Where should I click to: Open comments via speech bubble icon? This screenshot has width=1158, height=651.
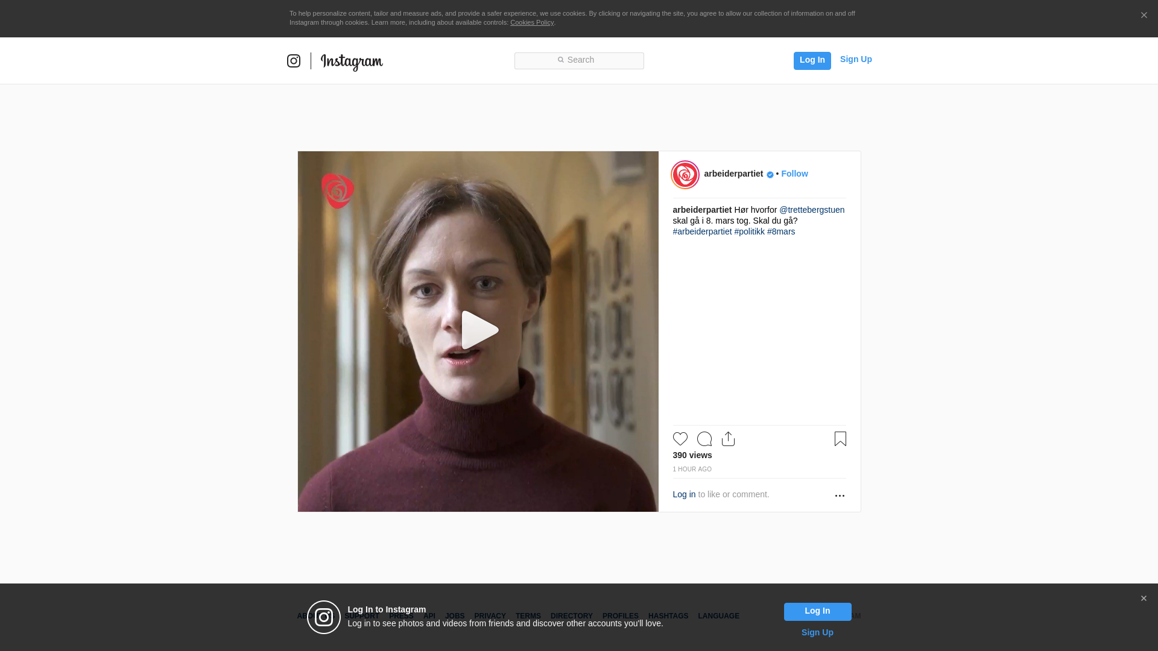[704, 439]
